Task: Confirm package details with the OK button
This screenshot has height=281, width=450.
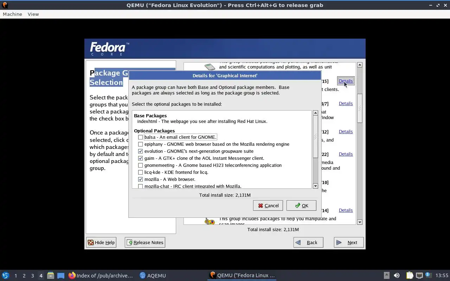Action: click(x=301, y=205)
